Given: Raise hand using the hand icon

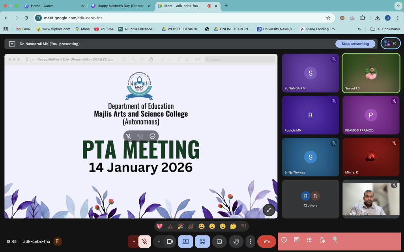Looking at the screenshot, I should tap(236, 241).
